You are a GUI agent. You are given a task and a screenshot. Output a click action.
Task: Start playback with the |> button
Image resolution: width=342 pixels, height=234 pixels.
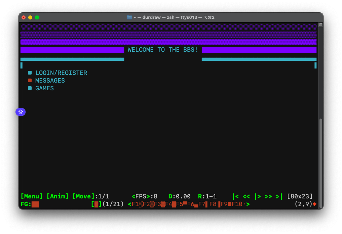[257, 196]
